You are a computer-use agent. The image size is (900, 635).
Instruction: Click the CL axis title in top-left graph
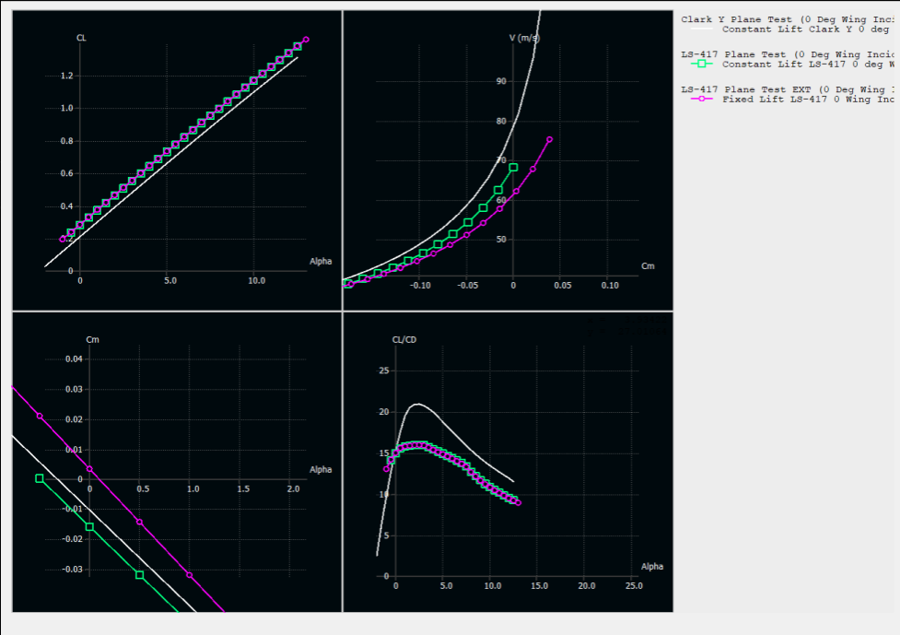click(x=81, y=38)
